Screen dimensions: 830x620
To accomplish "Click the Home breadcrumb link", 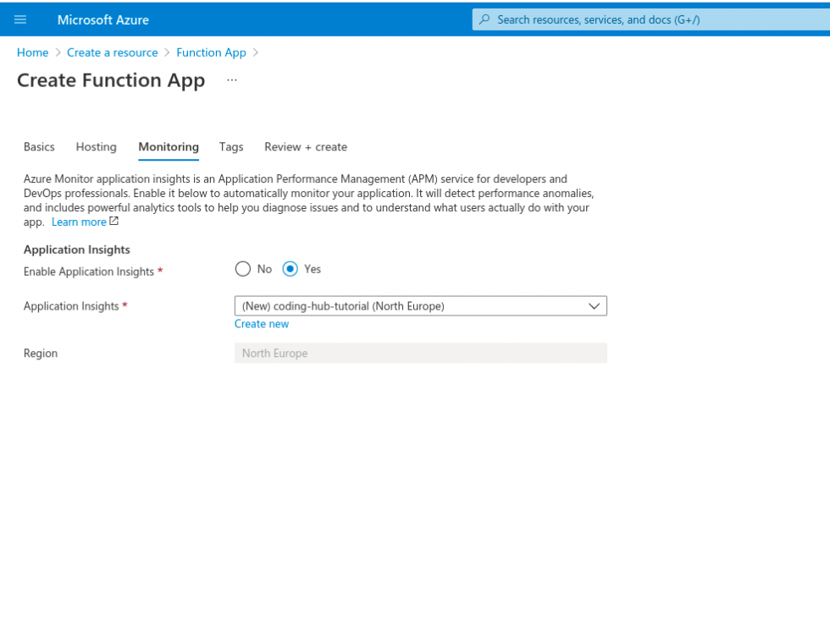I will (x=33, y=52).
